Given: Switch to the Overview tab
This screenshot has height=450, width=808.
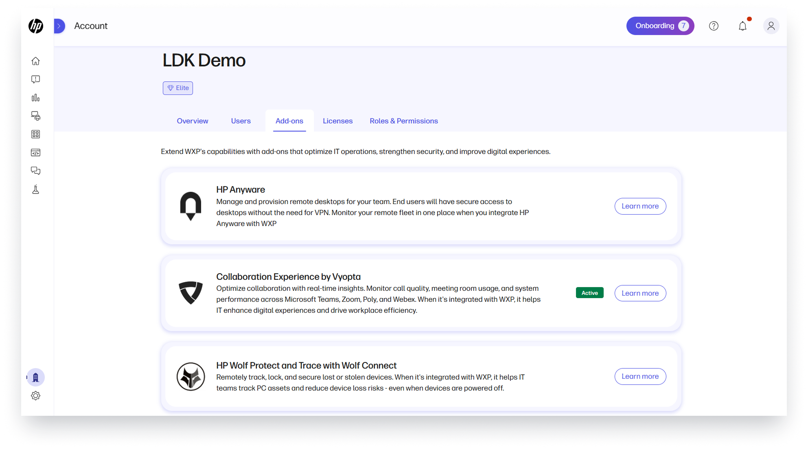Looking at the screenshot, I should [x=193, y=121].
